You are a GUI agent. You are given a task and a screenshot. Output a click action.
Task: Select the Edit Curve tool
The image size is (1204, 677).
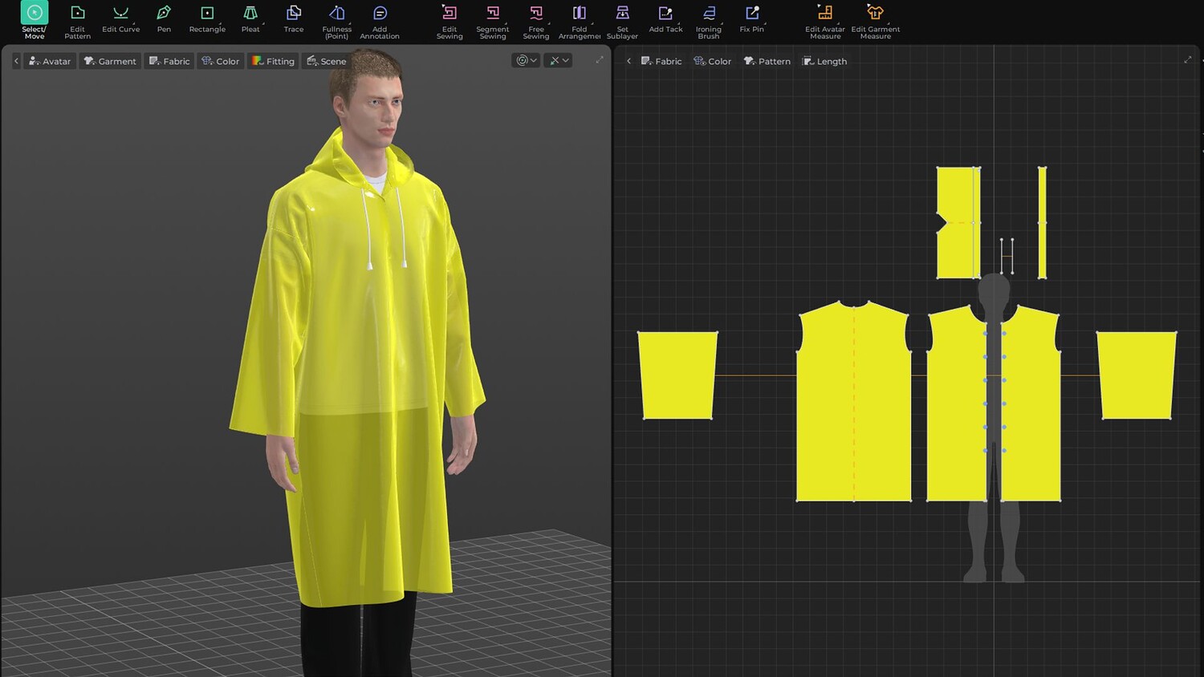tap(121, 18)
